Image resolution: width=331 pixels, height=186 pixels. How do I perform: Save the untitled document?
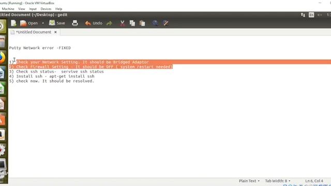pos(57,23)
